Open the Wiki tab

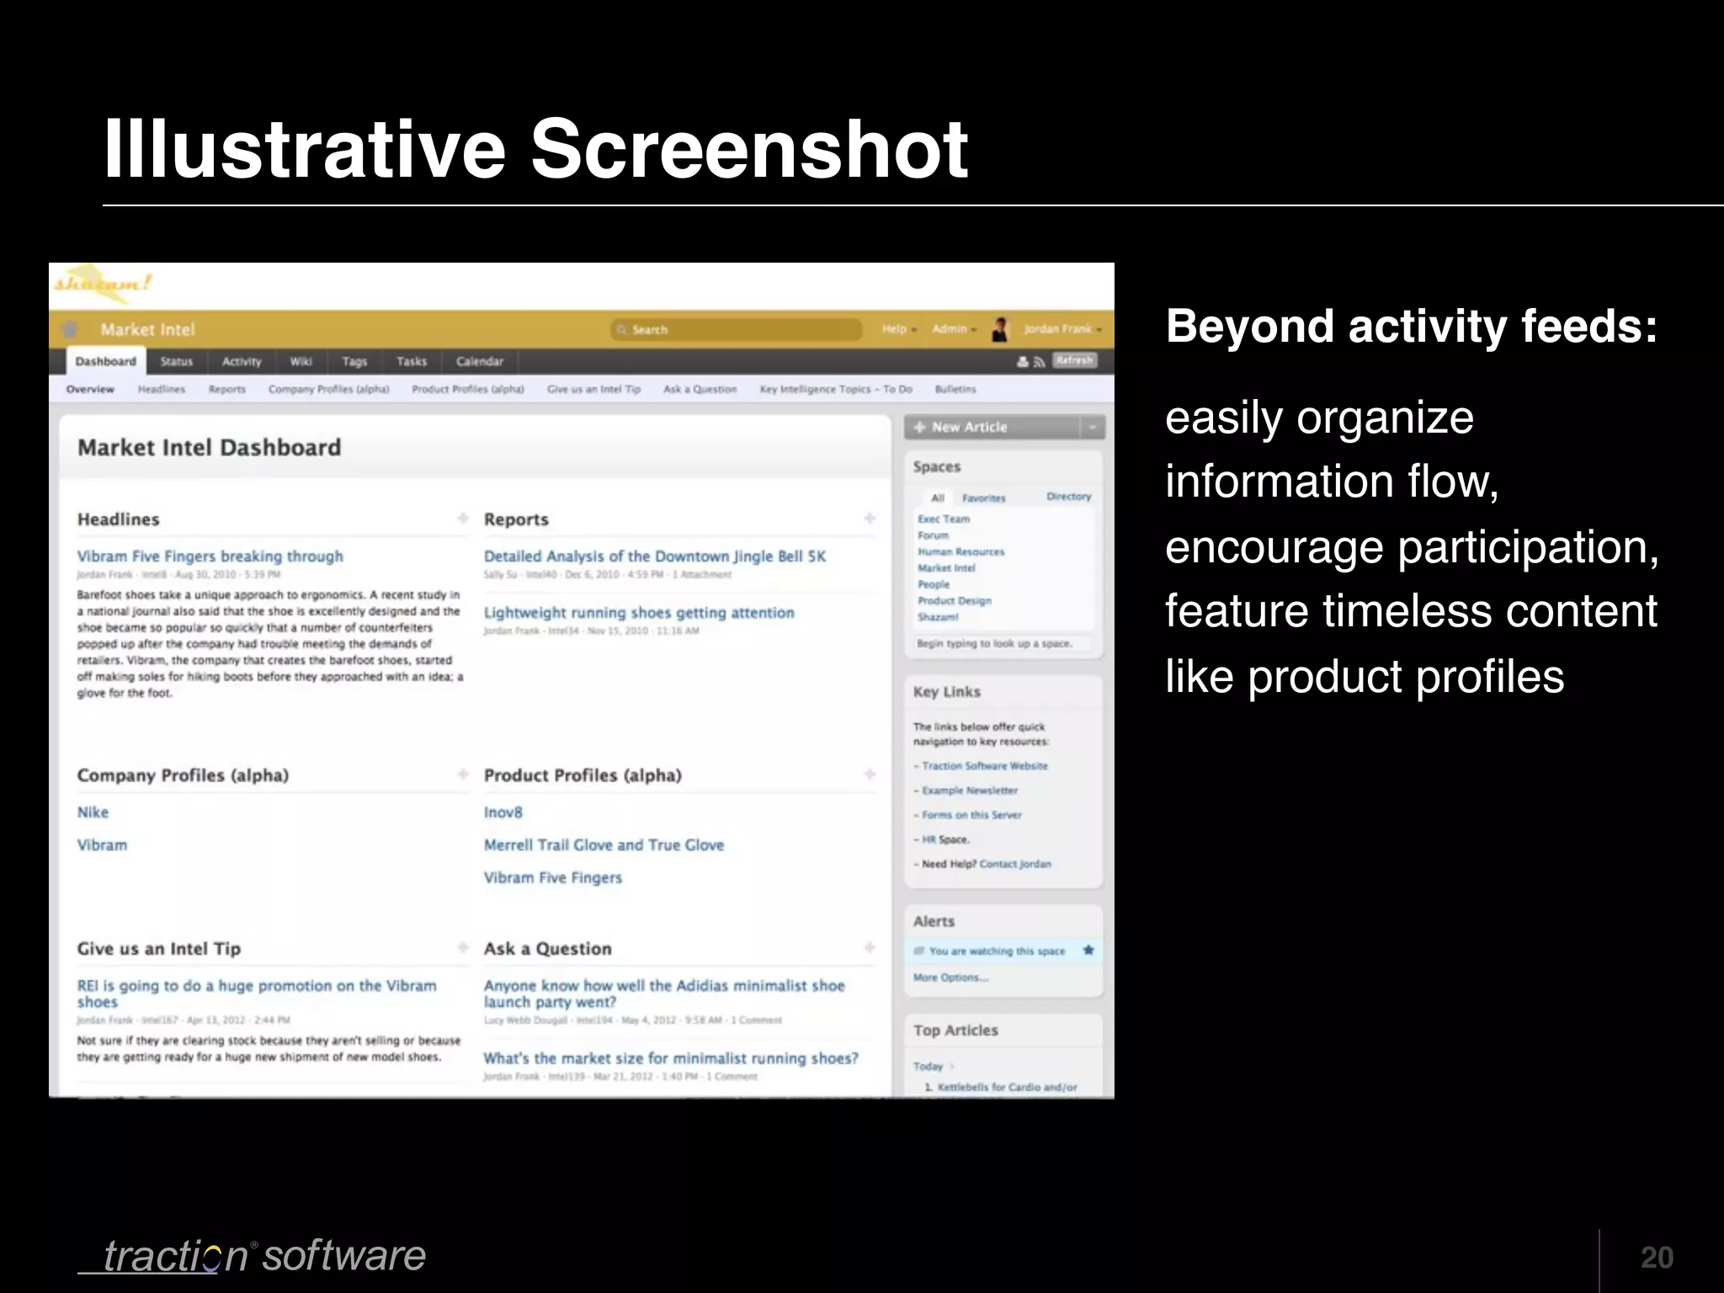tap(301, 361)
